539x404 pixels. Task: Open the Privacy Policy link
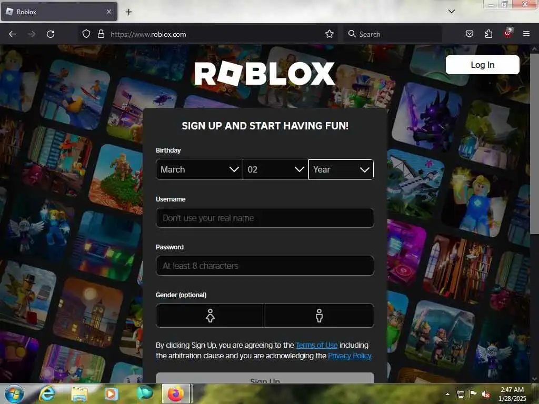[350, 356]
